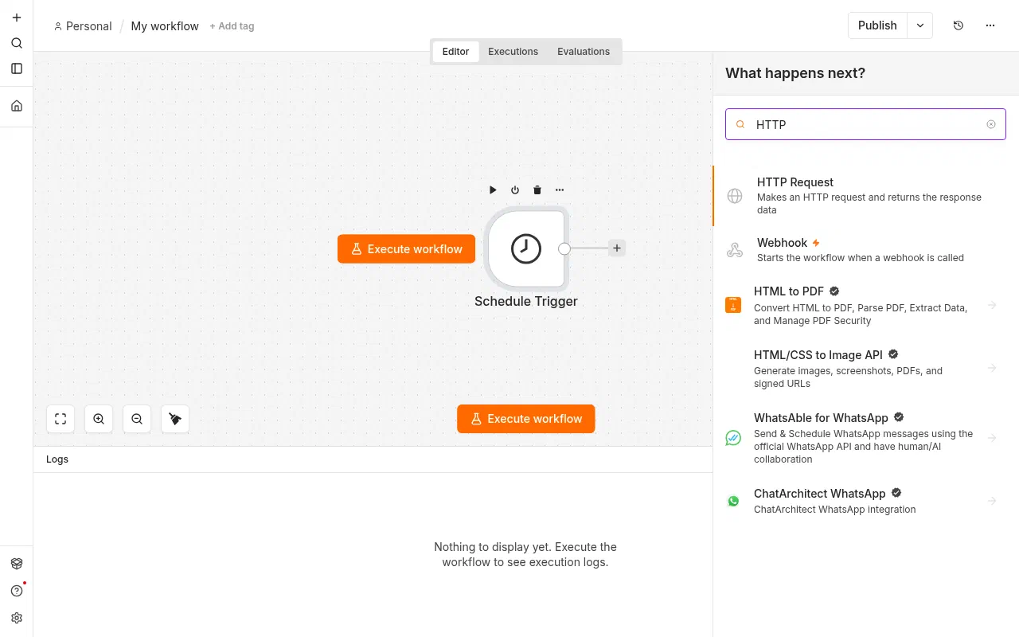Choose WhatsAble for WhatsApp result

coord(866,438)
